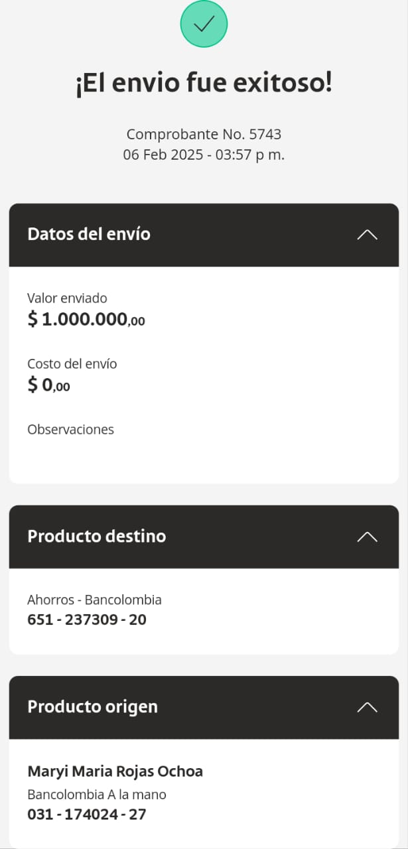Collapse the Producto origen chevron
This screenshot has width=408, height=849.
367,707
